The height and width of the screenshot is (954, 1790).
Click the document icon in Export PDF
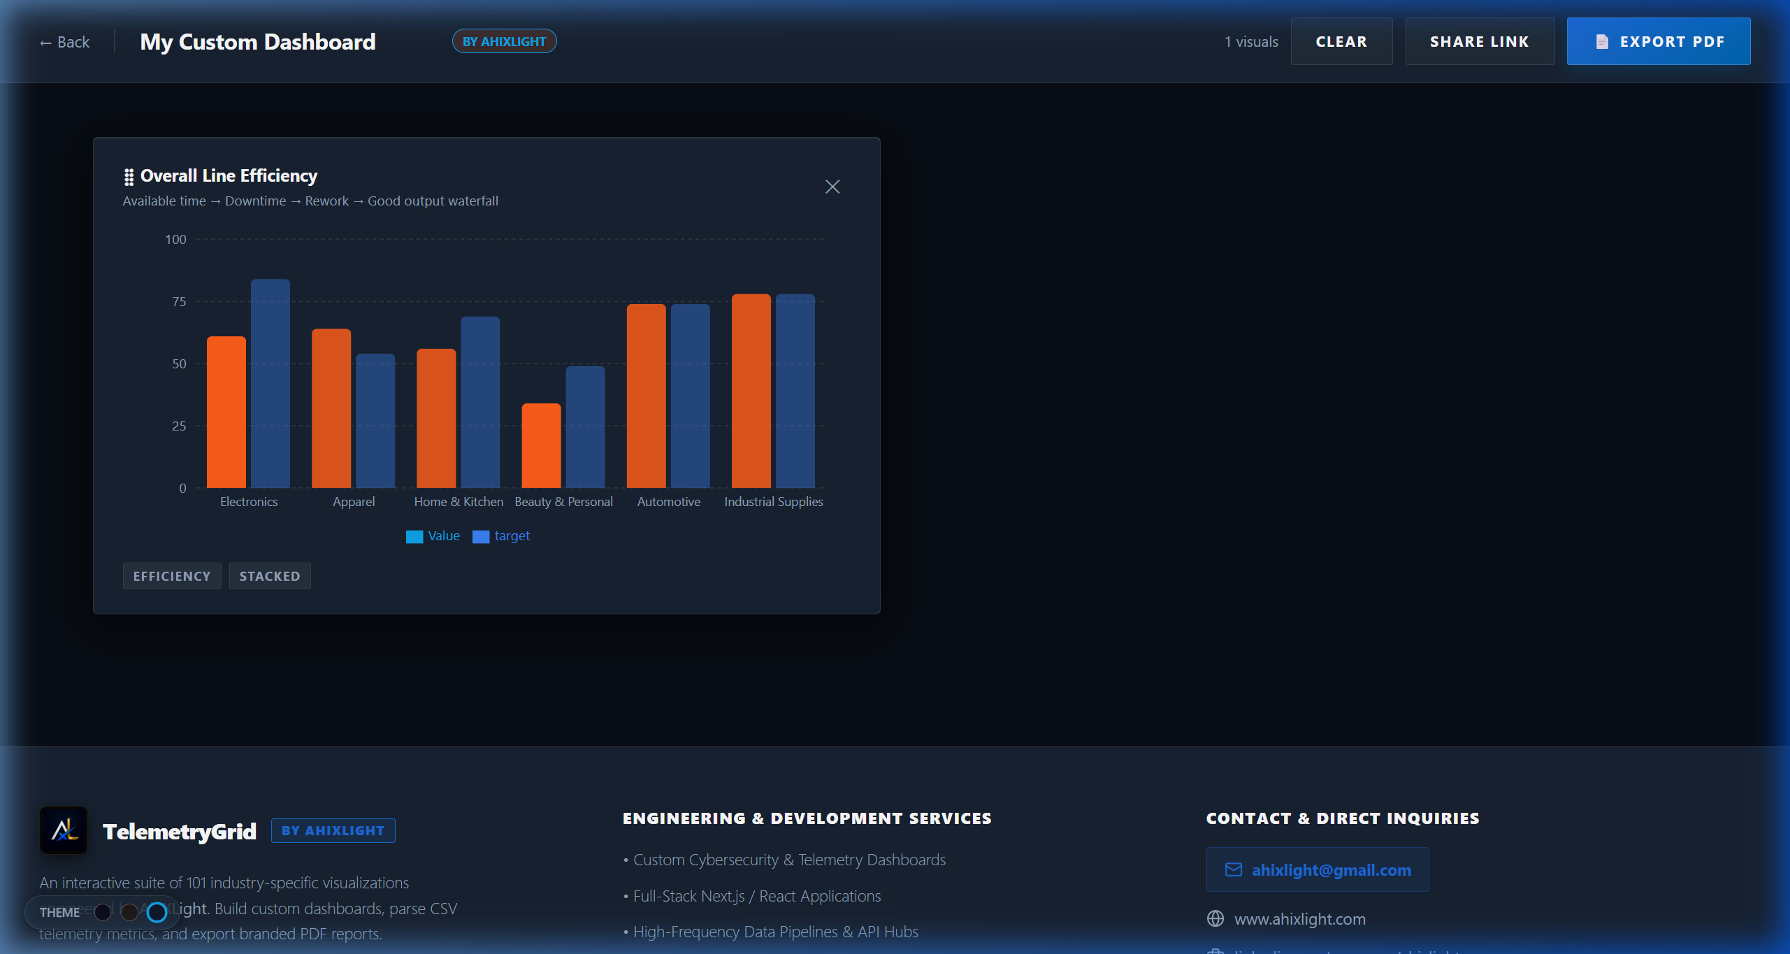coord(1602,42)
